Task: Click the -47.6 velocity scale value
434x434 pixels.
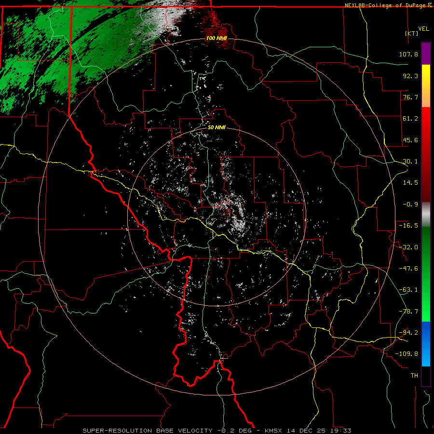Action: (408, 269)
